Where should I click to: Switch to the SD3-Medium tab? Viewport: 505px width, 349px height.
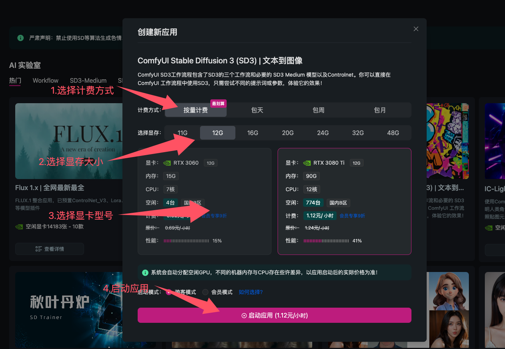[x=88, y=80]
